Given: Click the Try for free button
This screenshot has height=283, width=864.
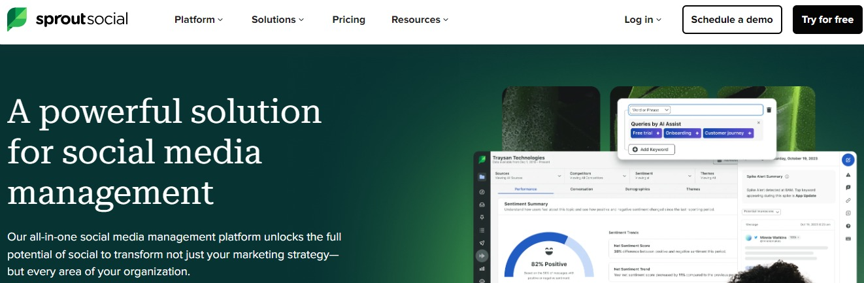Looking at the screenshot, I should (x=827, y=20).
